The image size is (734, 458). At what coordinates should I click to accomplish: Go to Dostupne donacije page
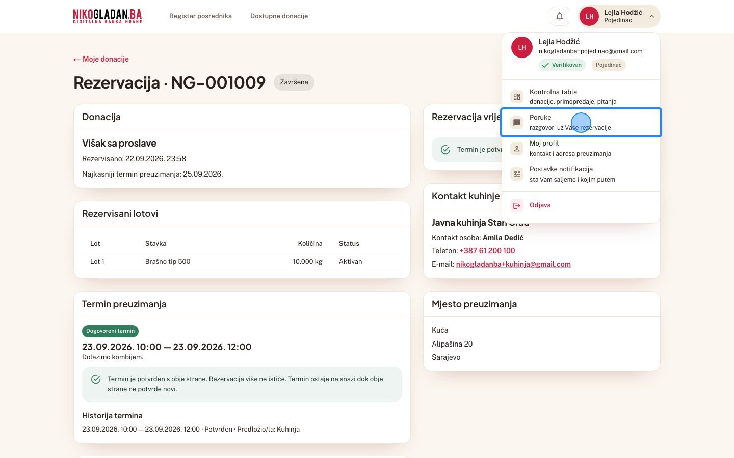tap(279, 16)
